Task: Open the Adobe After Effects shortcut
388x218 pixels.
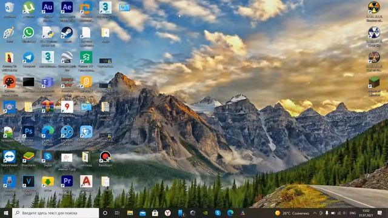Action: (x=67, y=7)
